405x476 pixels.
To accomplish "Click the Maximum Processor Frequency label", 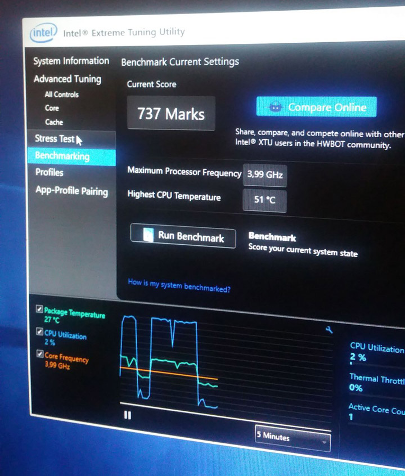I will 184,172.
